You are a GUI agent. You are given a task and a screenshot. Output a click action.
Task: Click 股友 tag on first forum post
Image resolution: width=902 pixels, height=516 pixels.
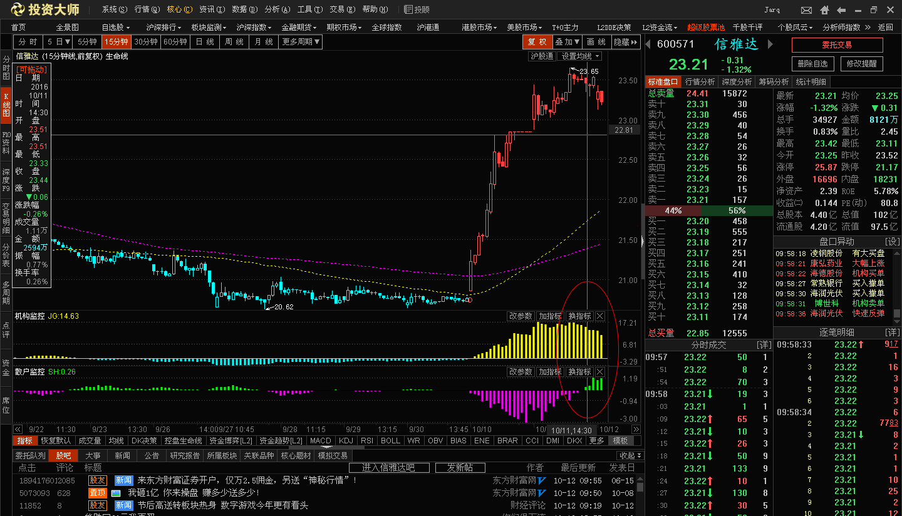(x=98, y=480)
